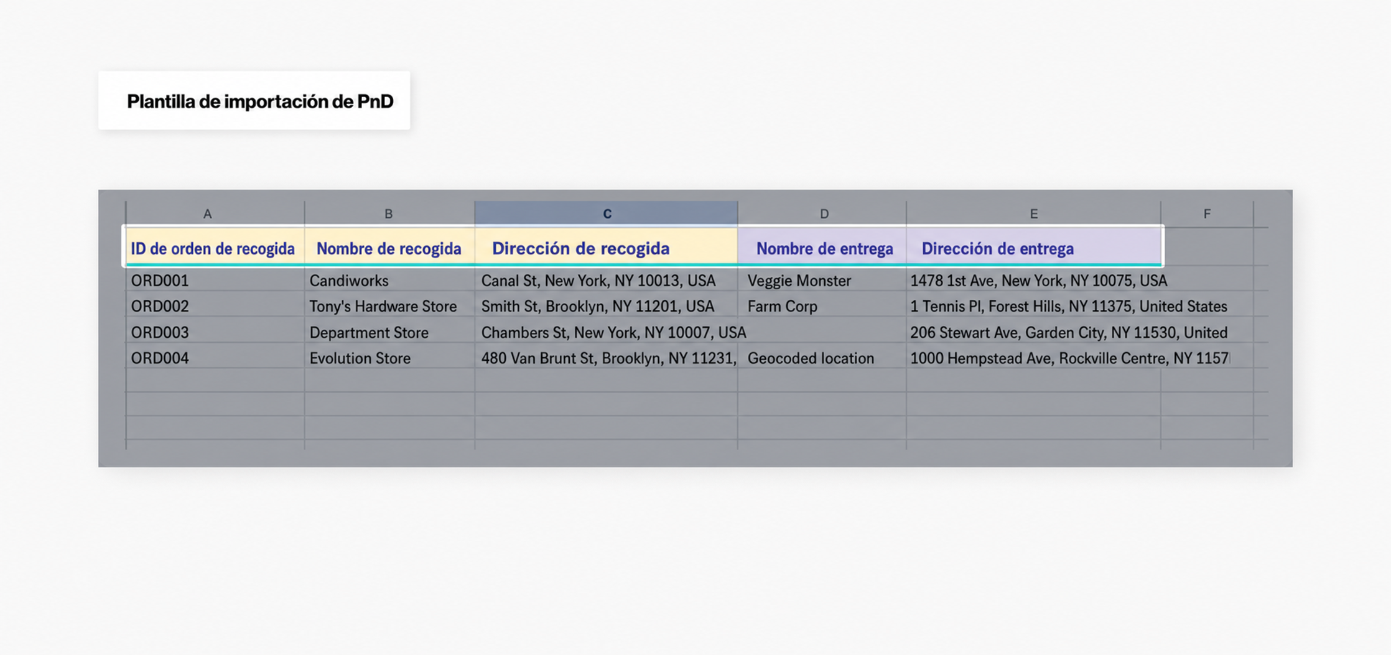Select column D header
Viewport: 1391px width, 655px height.
tap(822, 213)
